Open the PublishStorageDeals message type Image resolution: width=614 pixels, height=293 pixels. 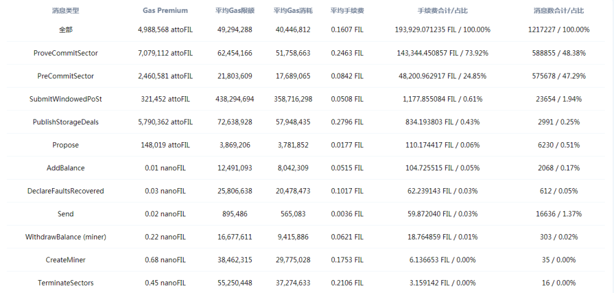pyautogui.click(x=66, y=122)
